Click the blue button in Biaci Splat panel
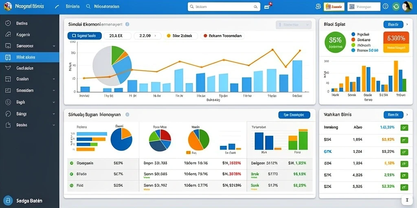 [393, 24]
